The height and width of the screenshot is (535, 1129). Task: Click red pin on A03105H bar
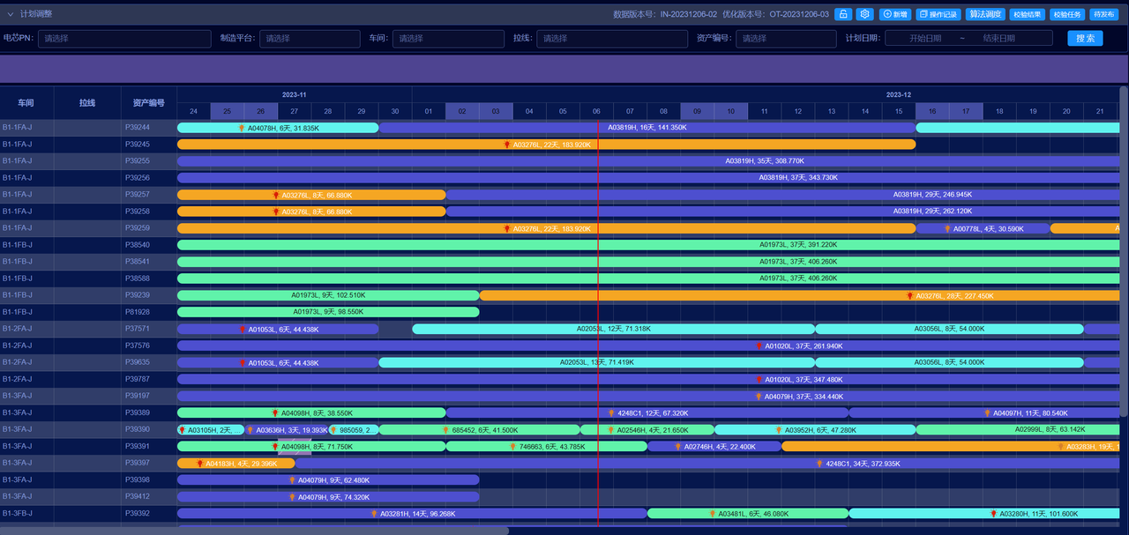183,430
